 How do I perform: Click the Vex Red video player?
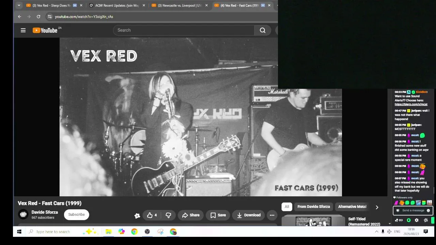201,117
